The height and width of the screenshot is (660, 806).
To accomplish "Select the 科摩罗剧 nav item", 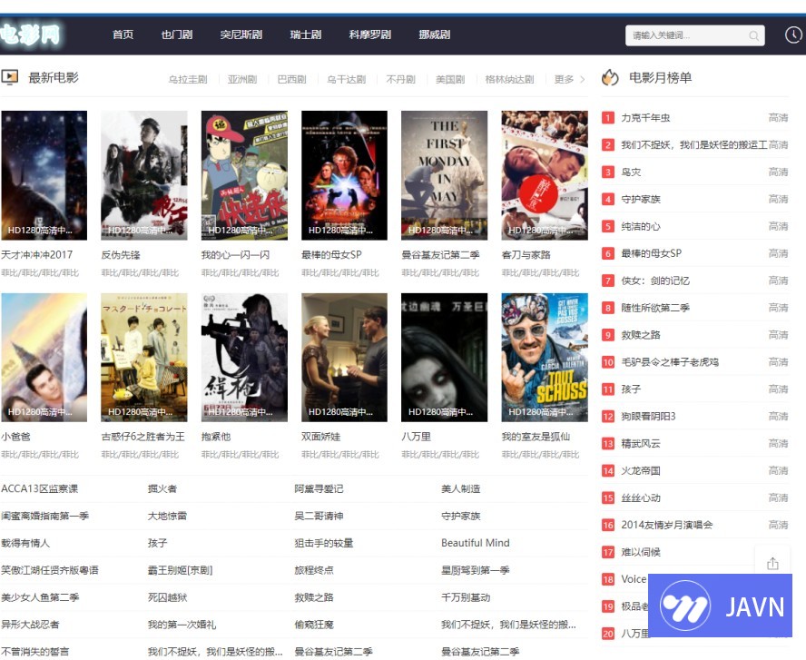I will [x=369, y=34].
